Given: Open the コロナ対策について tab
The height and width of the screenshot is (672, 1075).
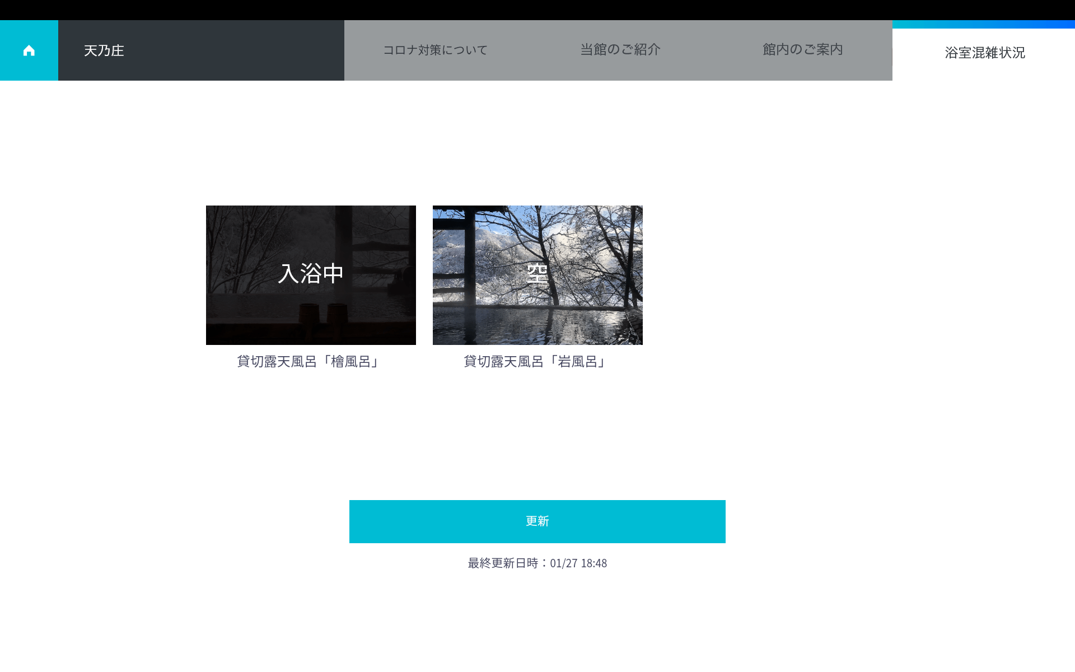Looking at the screenshot, I should [435, 50].
